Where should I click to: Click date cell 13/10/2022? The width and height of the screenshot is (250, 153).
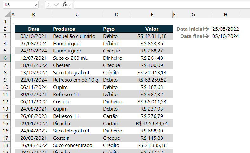point(34,73)
